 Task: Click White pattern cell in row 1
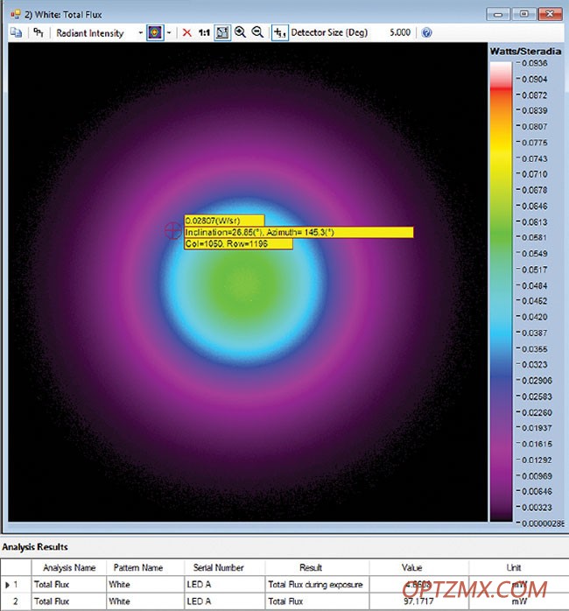point(145,585)
